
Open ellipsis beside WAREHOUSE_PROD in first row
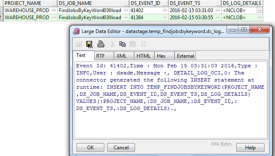[x=54, y=10]
